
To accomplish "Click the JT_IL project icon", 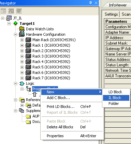I will [x=9, y=18].
